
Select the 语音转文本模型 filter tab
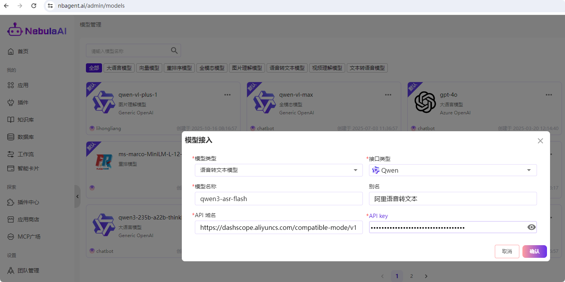coord(287,68)
